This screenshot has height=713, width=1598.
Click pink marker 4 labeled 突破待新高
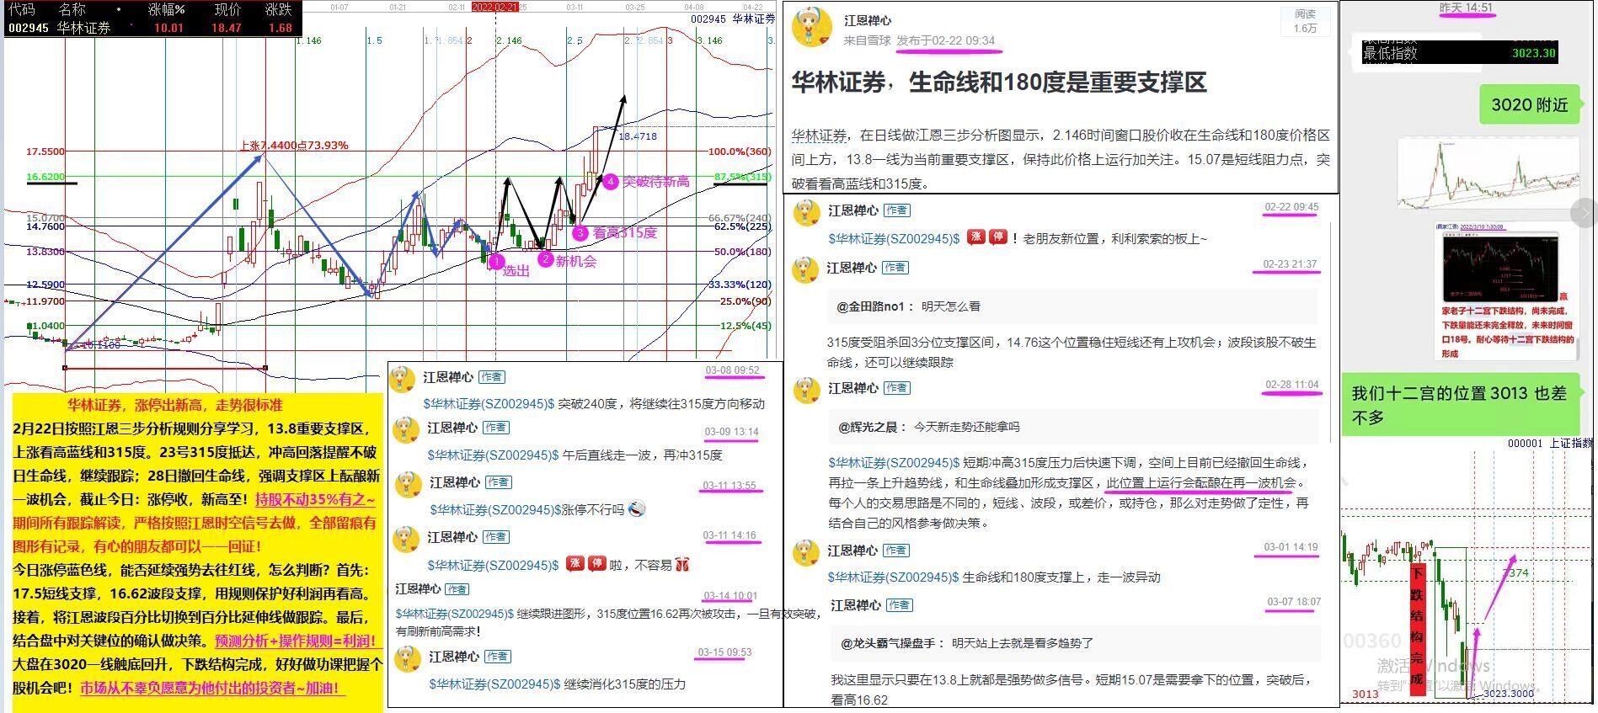[x=611, y=181]
